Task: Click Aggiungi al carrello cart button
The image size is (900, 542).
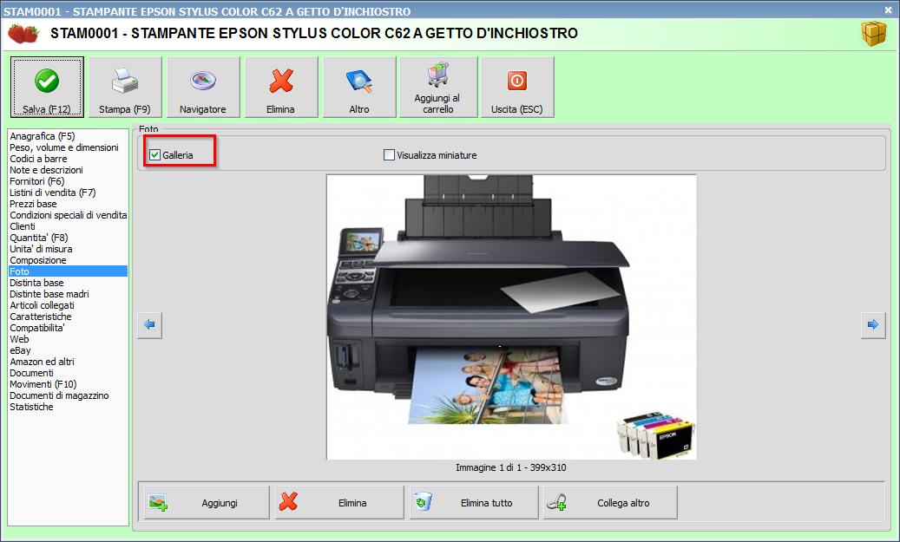Action: coord(438,88)
